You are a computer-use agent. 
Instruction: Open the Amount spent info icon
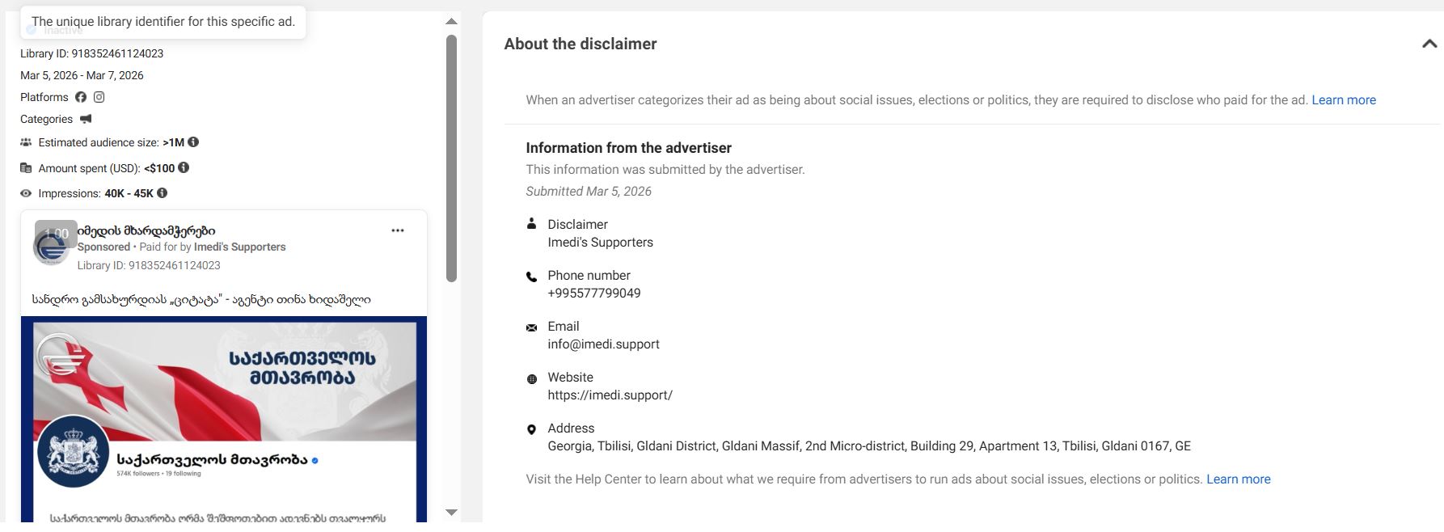184,167
